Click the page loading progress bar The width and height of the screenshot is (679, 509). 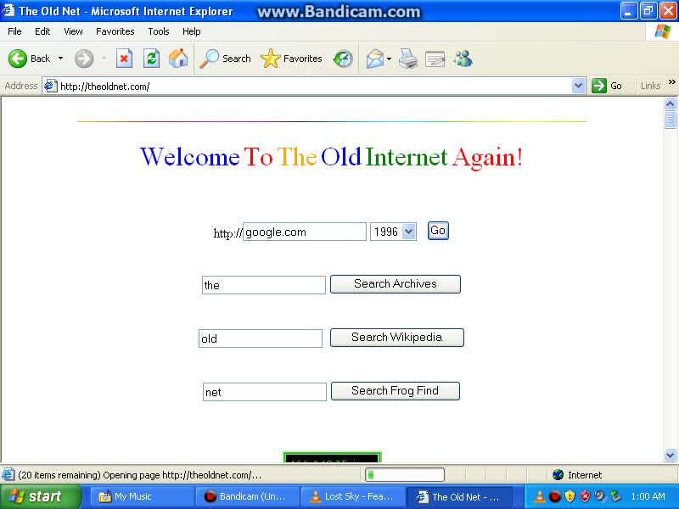[x=405, y=475]
